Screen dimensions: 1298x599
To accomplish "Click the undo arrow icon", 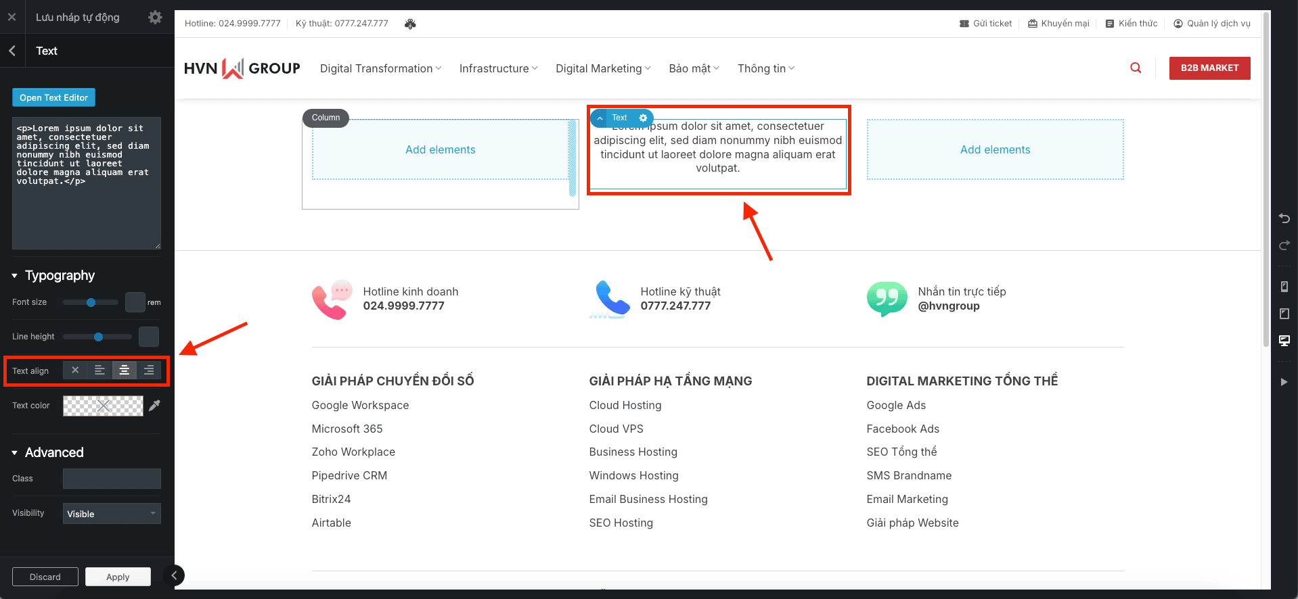I will click(1284, 218).
